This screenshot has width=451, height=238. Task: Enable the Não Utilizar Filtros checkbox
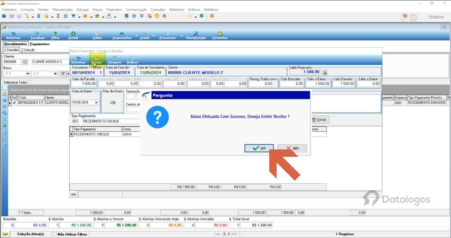click(55, 234)
